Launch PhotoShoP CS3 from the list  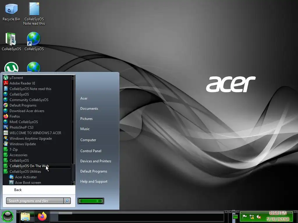(x=37, y=127)
